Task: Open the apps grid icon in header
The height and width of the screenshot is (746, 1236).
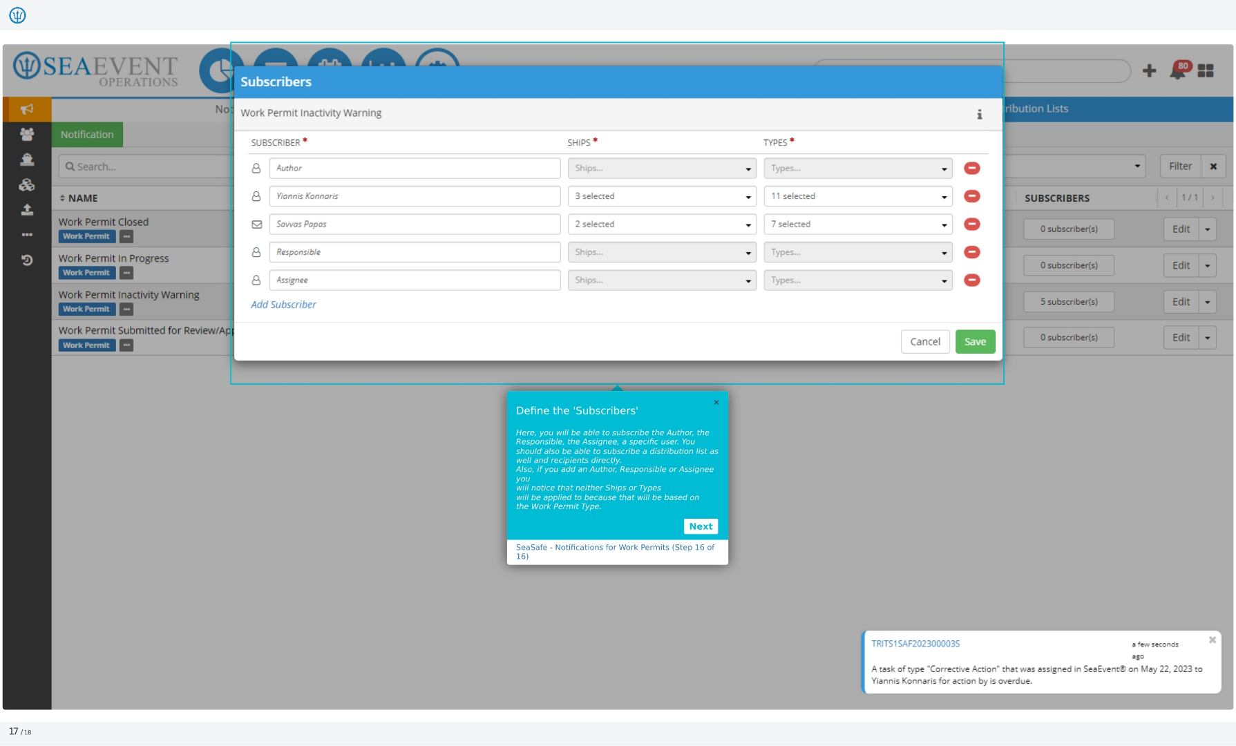Action: (1206, 70)
